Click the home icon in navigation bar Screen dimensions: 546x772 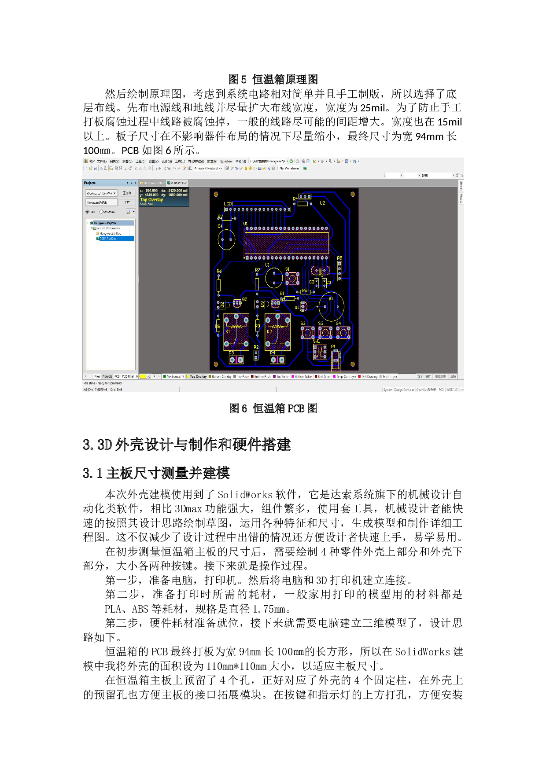(x=303, y=161)
